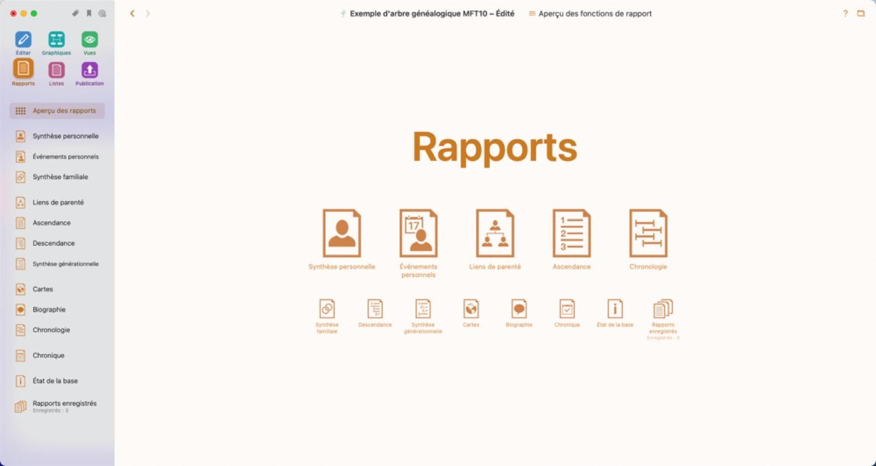Open the small Chronique icon in overview
This screenshot has height=466, width=876.
567,308
